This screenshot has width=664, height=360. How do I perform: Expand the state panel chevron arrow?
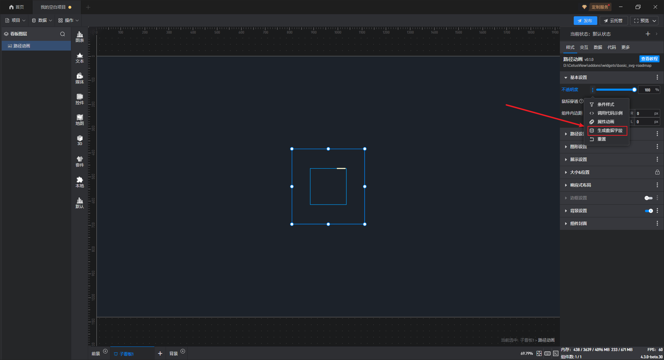[x=656, y=34]
